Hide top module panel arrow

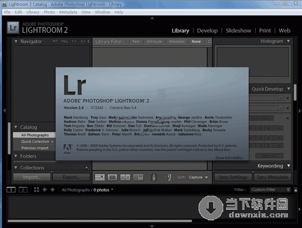(152, 18)
